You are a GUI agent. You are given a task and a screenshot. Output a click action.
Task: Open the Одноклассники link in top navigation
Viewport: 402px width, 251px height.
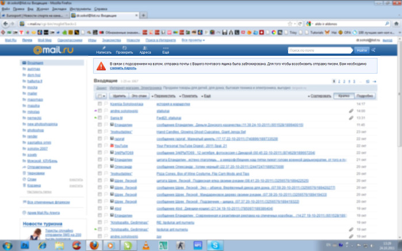pyautogui.click(x=70, y=40)
